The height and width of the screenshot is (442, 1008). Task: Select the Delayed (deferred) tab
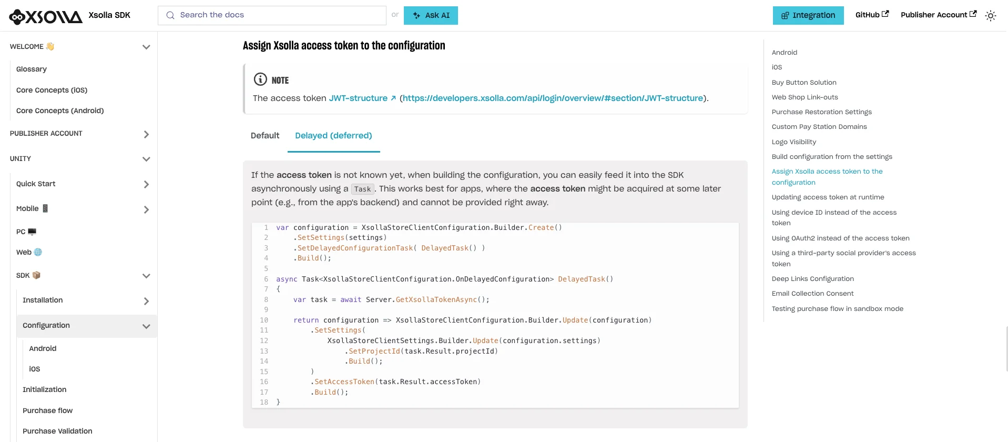coord(333,136)
